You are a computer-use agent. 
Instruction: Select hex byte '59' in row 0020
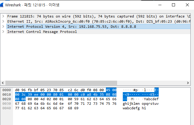coord(76,99)
